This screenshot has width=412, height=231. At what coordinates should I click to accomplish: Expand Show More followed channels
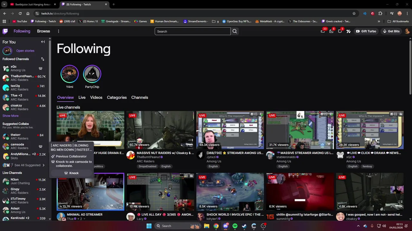pyautogui.click(x=11, y=116)
